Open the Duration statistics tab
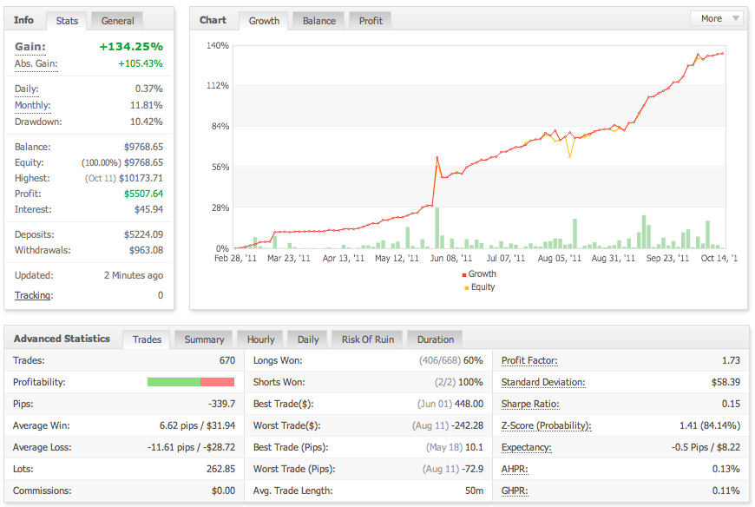The width and height of the screenshot is (755, 507). (x=436, y=339)
